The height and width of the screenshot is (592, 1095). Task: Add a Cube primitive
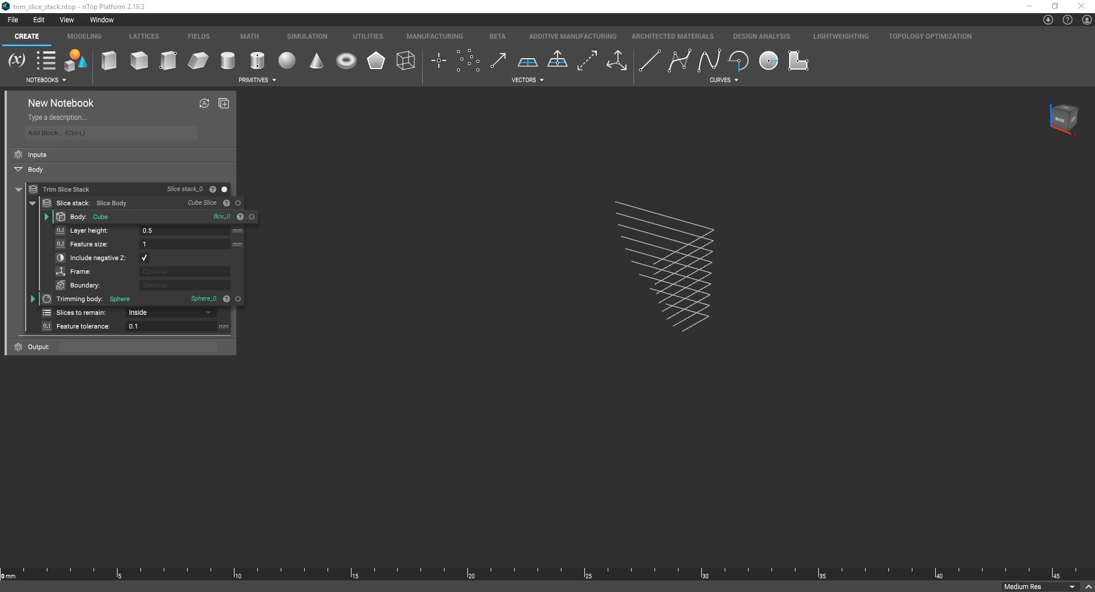click(x=139, y=60)
